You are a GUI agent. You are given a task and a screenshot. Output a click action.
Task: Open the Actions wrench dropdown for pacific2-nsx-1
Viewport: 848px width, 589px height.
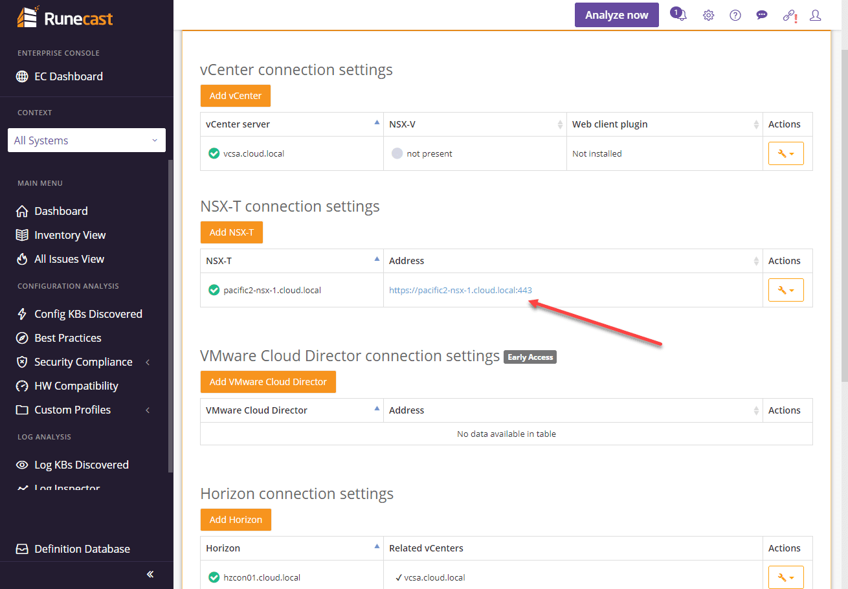[786, 289]
